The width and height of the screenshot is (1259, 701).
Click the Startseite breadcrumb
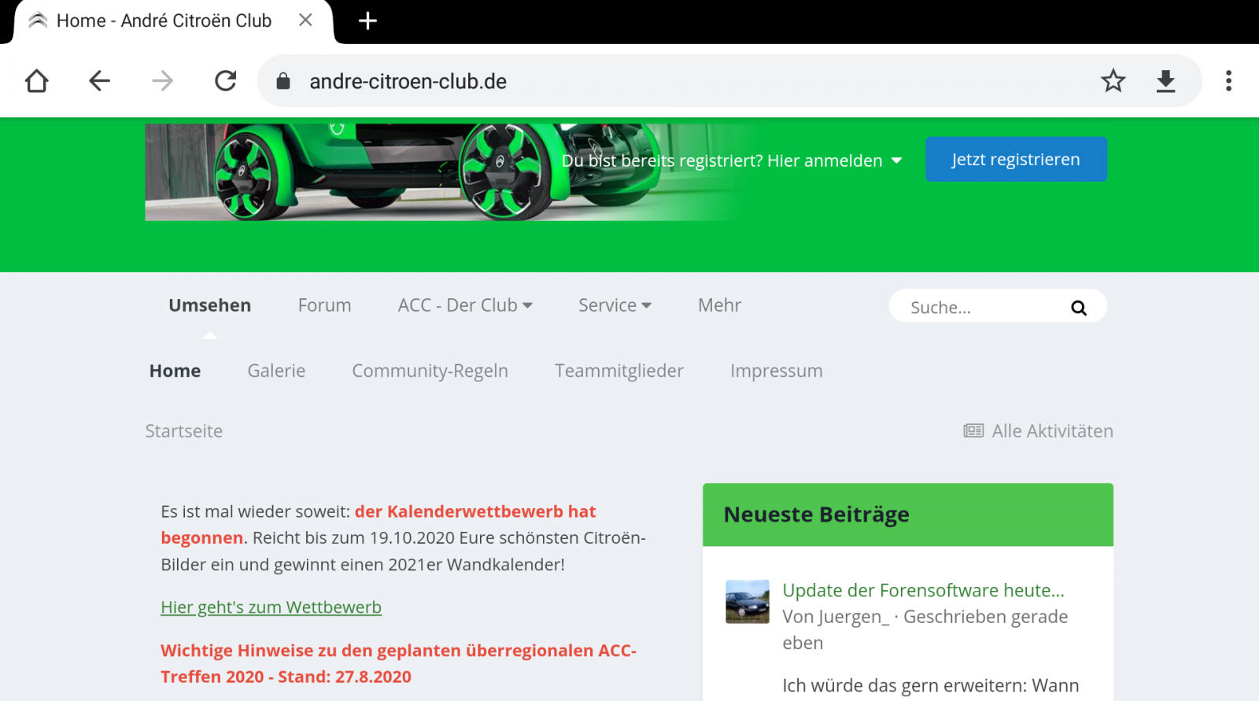click(x=183, y=431)
